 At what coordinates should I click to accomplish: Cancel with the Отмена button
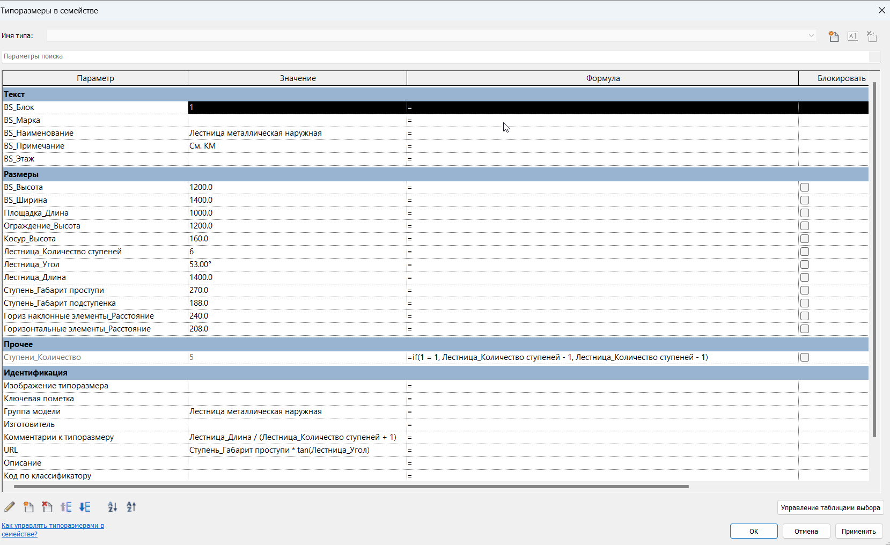click(x=806, y=531)
